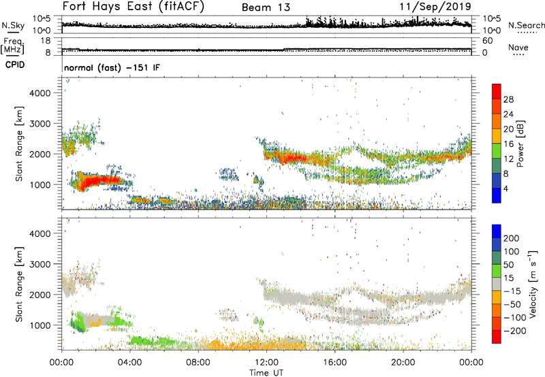Screen dimensions: 545x377
Task: Click the green velocity patch near 04:00–06:00
Action: click(x=151, y=342)
